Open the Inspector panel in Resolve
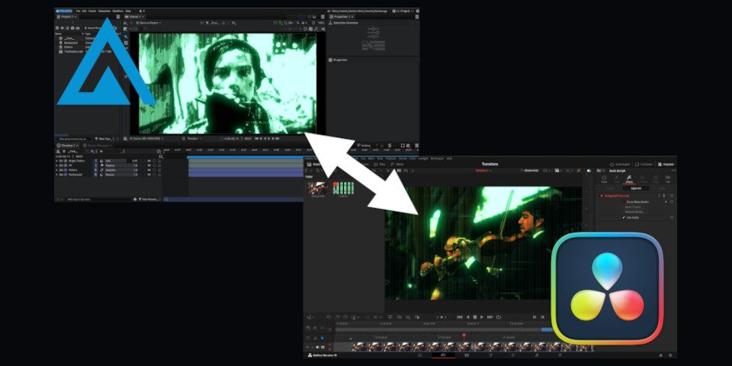The width and height of the screenshot is (732, 366). pos(665,164)
